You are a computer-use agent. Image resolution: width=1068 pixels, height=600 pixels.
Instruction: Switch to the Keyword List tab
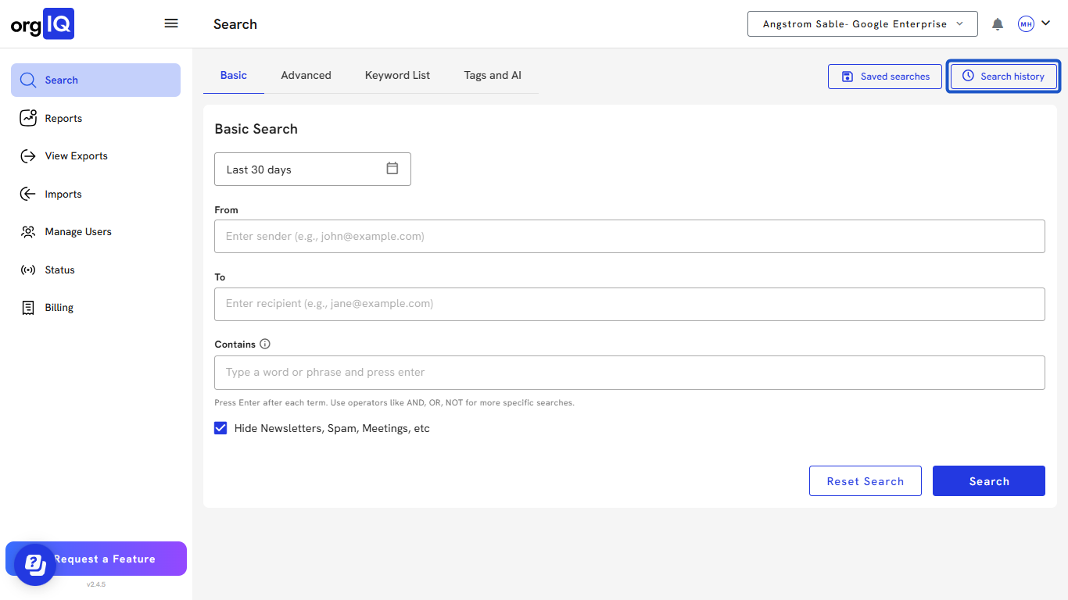397,76
